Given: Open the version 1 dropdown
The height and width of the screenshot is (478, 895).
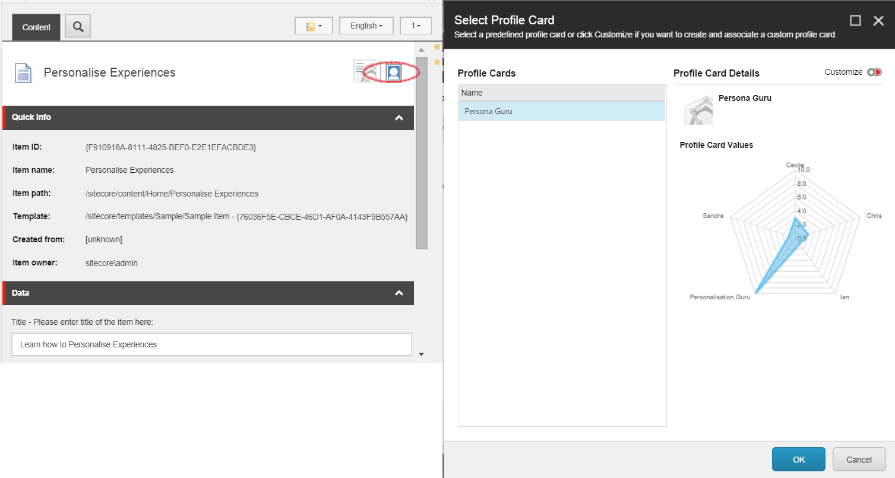Looking at the screenshot, I should [x=416, y=26].
